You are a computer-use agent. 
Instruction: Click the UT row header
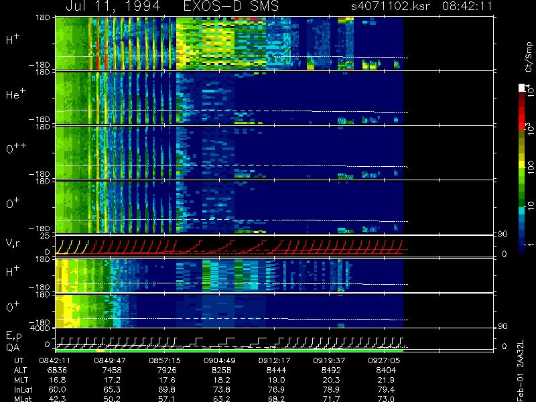(19, 360)
